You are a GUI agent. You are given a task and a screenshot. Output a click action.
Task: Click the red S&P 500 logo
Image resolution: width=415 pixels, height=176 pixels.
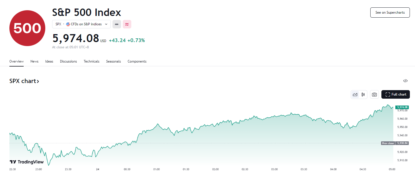click(27, 28)
